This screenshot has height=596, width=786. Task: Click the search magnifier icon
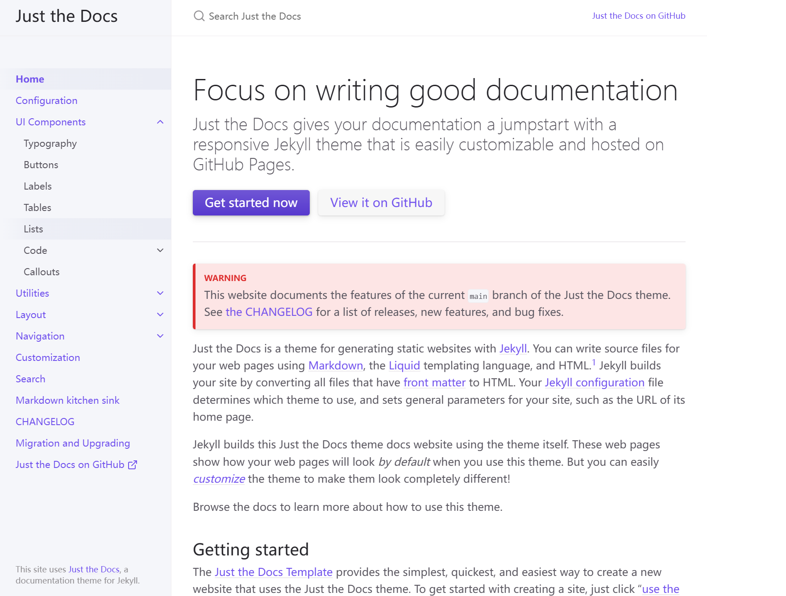[x=199, y=16]
